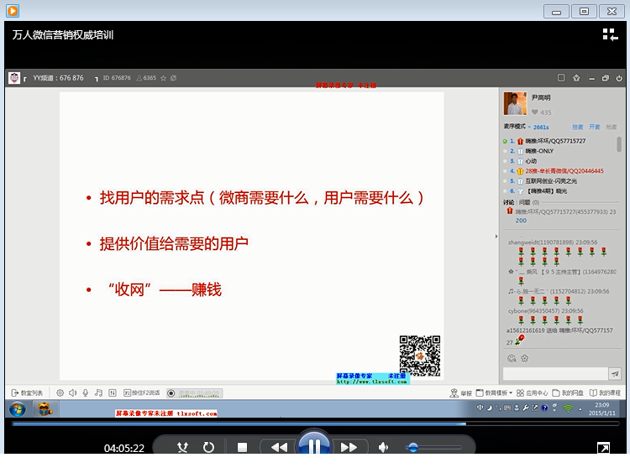Select the first queue user 嗨推:坏坏/QQ57715727
630x473 pixels.
point(555,141)
